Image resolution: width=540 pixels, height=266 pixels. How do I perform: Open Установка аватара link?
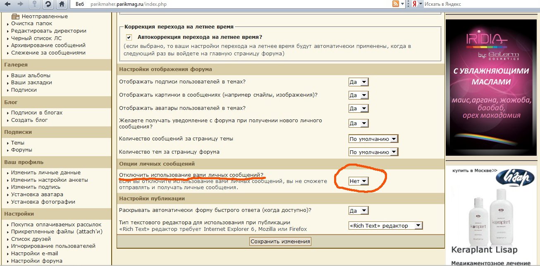pyautogui.click(x=37, y=195)
